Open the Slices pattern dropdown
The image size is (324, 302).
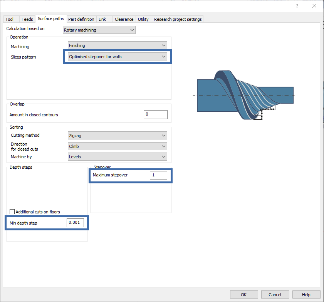[x=117, y=57]
